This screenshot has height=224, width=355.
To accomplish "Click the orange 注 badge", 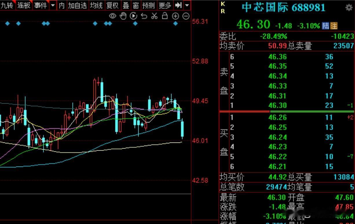I will point(334,26).
